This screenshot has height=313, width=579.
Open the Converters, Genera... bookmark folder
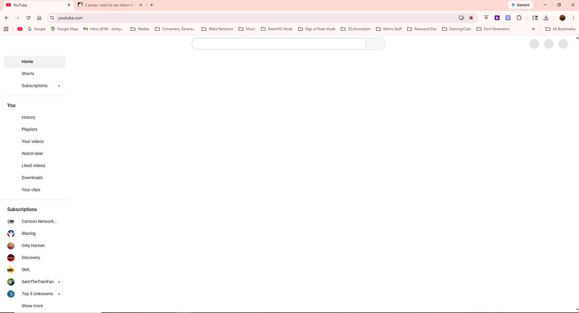pos(175,29)
